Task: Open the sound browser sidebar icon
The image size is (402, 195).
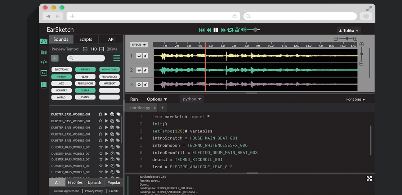Action: coord(44,41)
